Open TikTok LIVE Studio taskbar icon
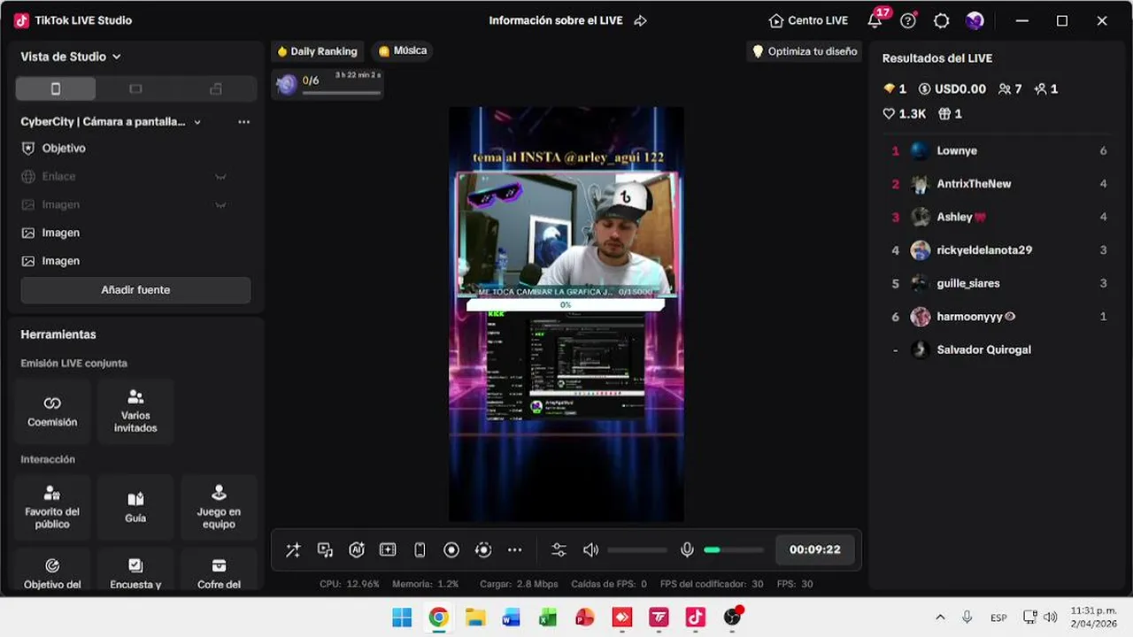This screenshot has width=1133, height=637. coord(695,618)
